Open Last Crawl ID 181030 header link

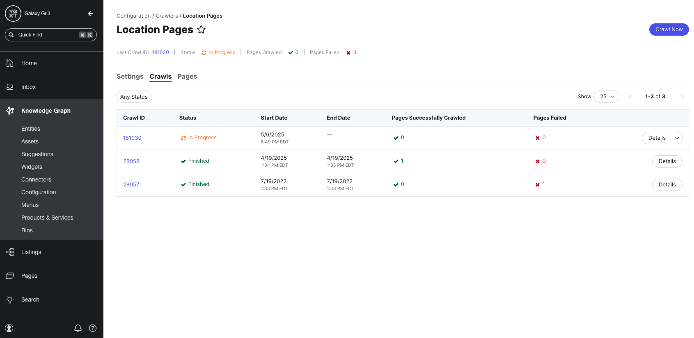pos(160,52)
